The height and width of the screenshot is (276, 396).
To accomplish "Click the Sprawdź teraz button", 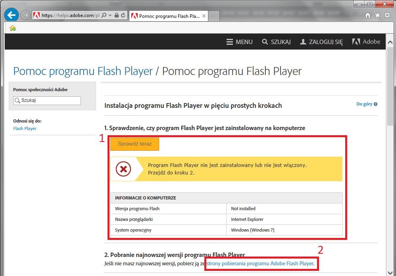I will pyautogui.click(x=135, y=144).
